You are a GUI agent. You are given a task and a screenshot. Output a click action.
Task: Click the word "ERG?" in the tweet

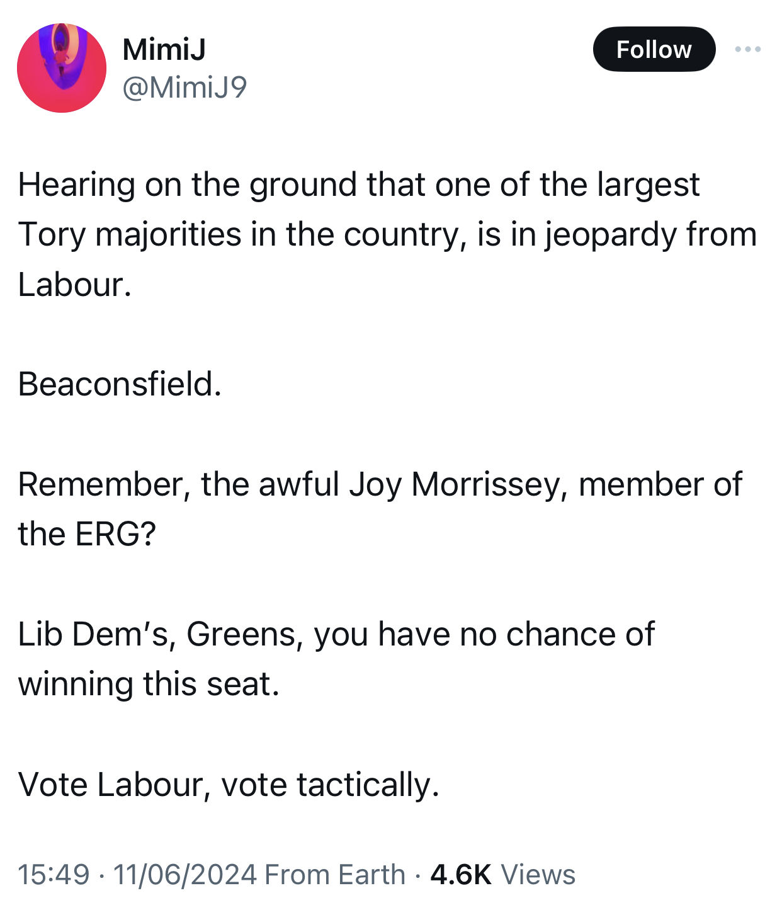pos(115,534)
